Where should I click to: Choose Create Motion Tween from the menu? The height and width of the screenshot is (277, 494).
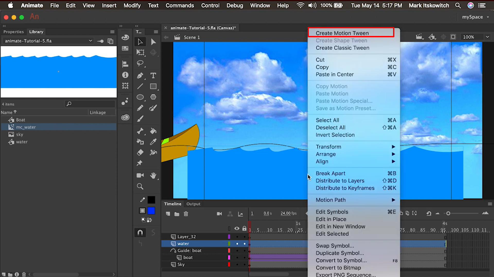click(x=342, y=33)
